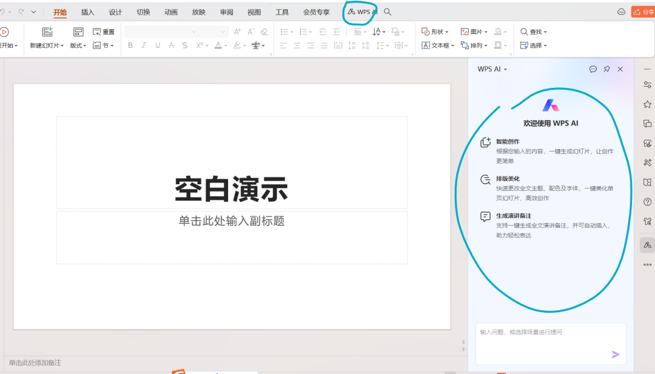Click the send arrow in the AI input box
Viewport: 655px width, 374px height.
click(x=616, y=354)
